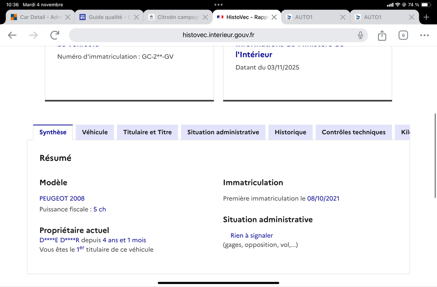Tap the forward navigation arrow

click(x=34, y=35)
